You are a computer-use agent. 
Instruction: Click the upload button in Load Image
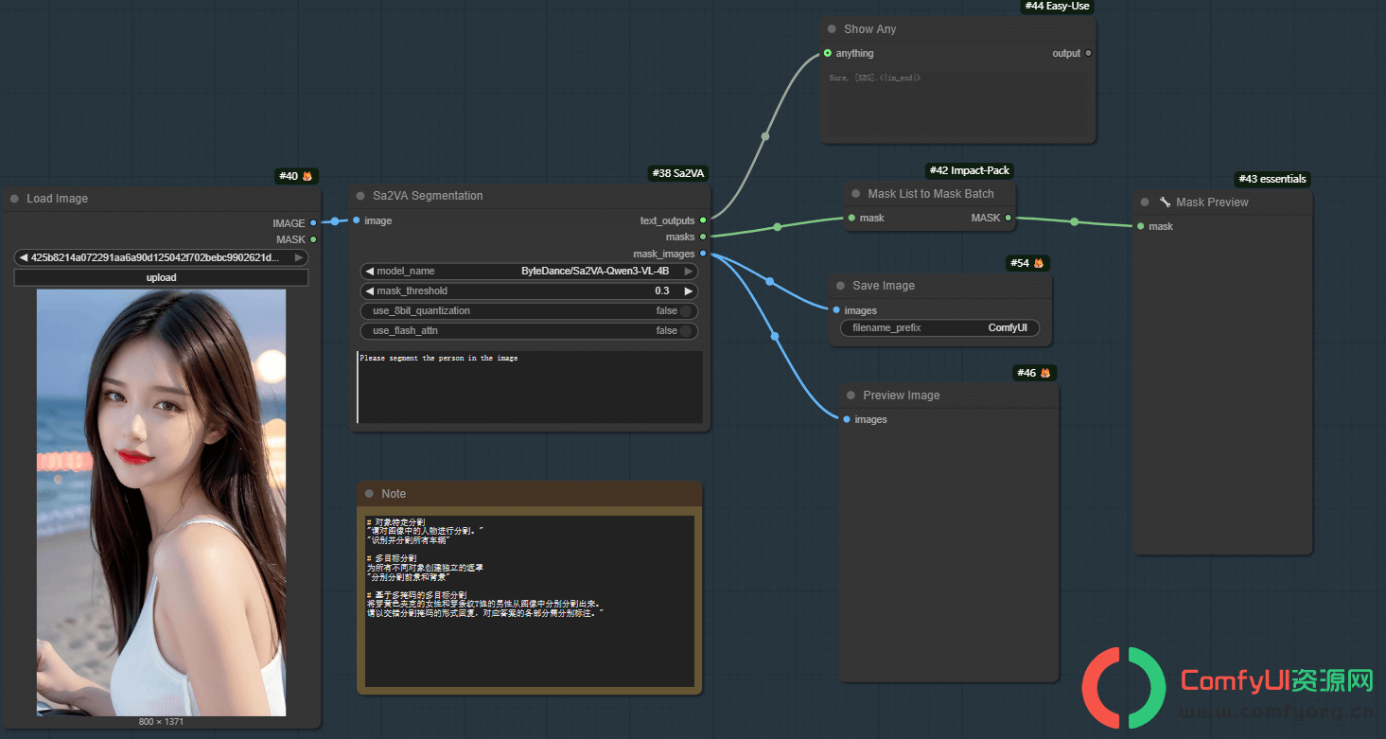pos(161,277)
